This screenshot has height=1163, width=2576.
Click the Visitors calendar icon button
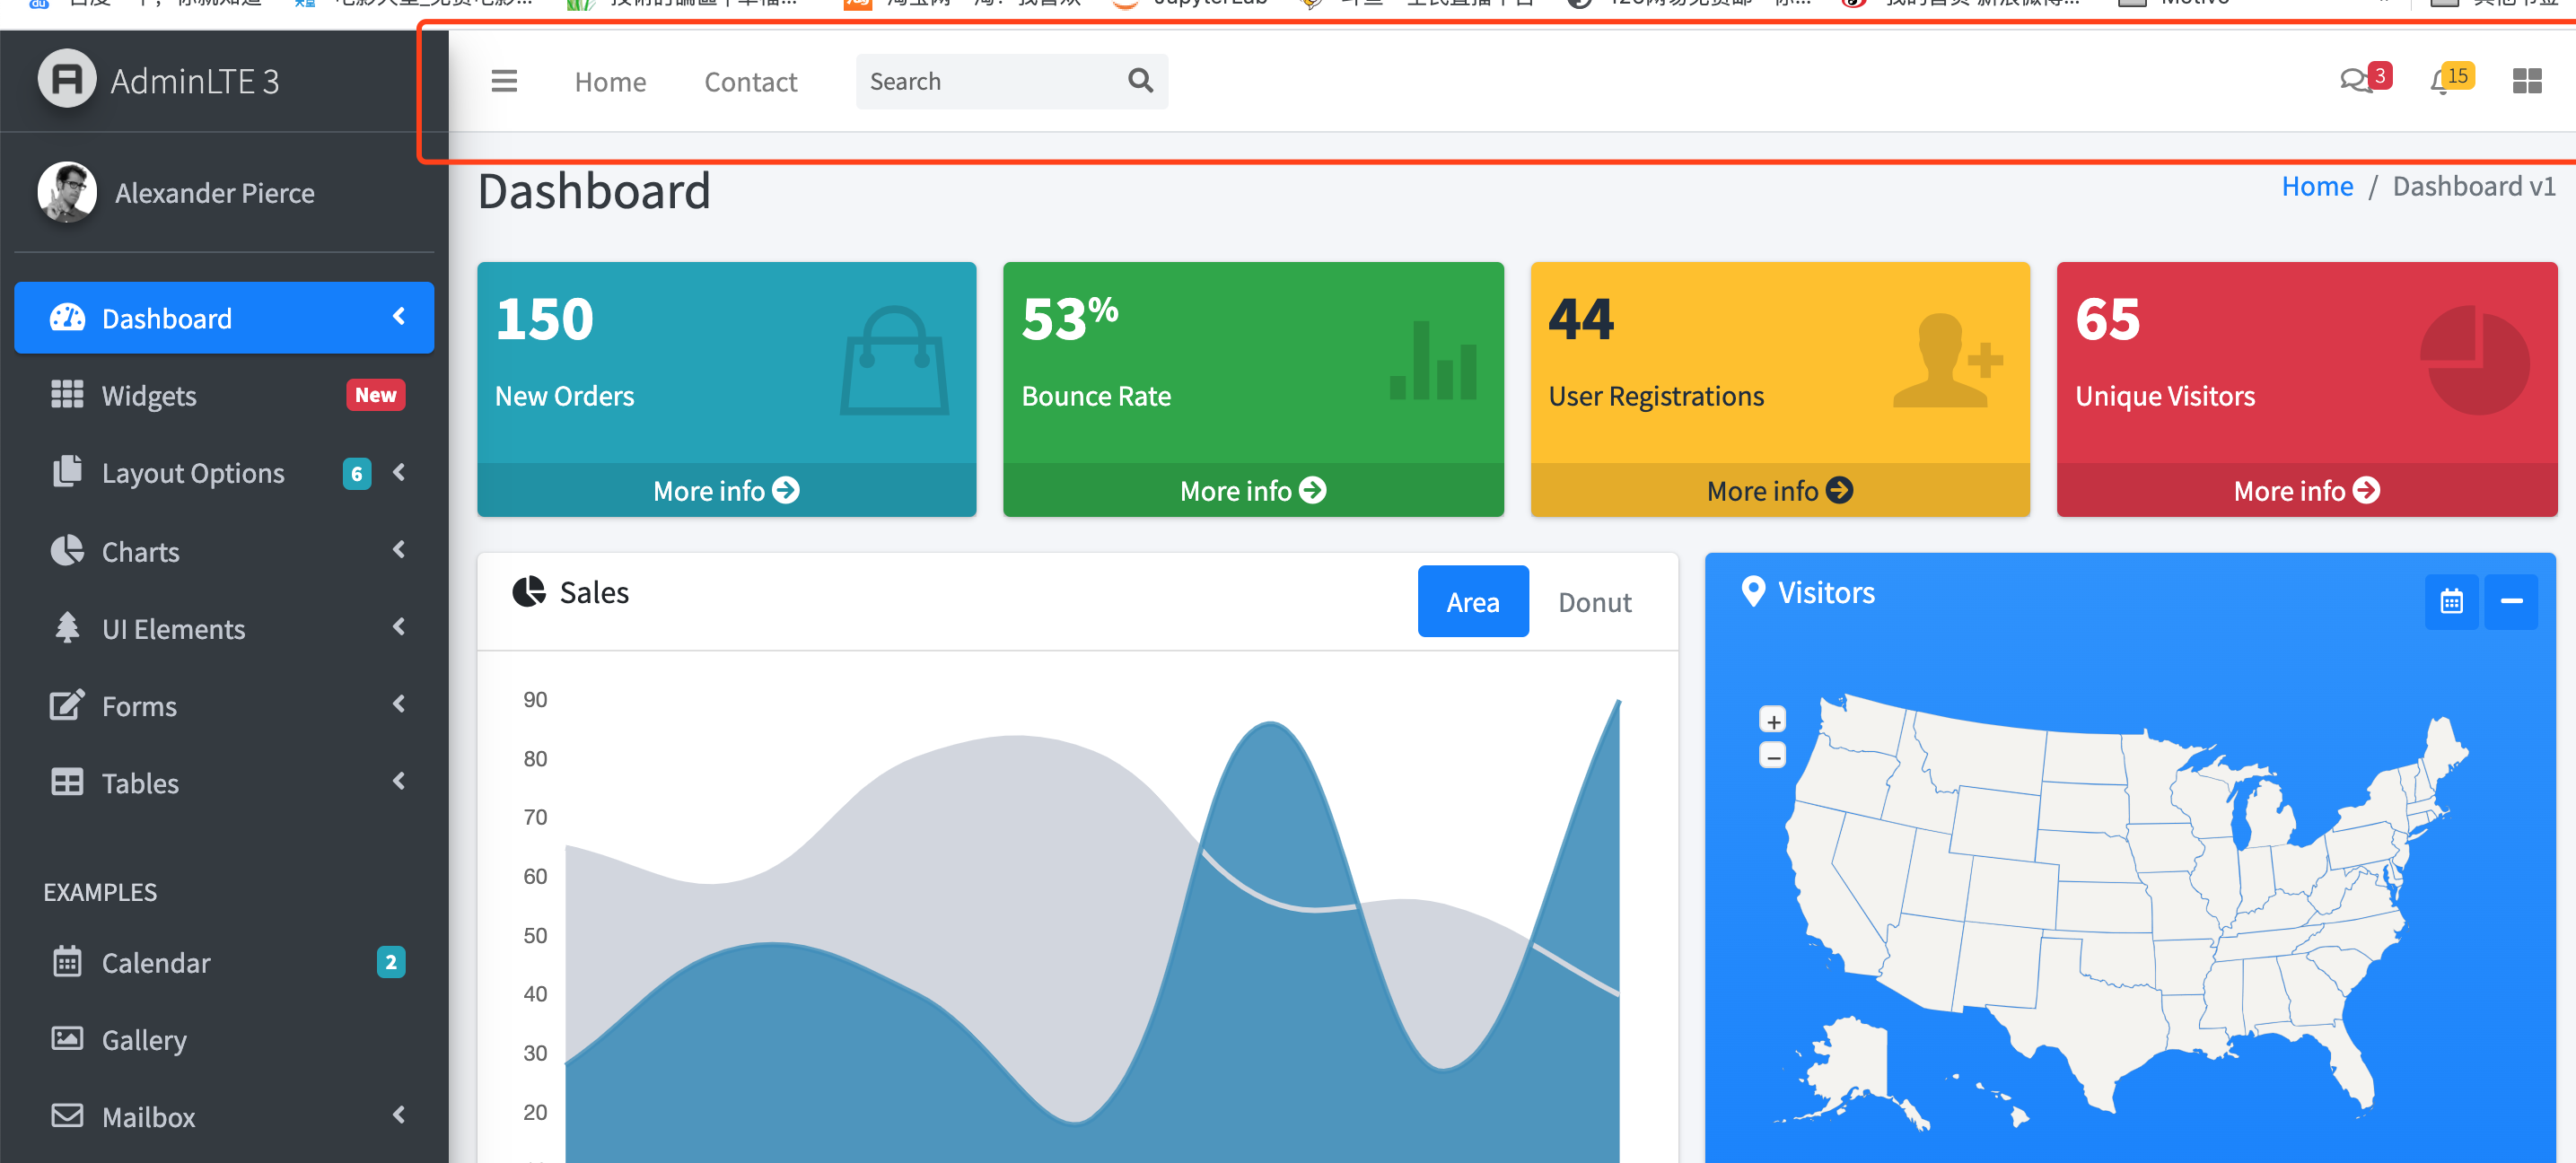(x=2451, y=602)
